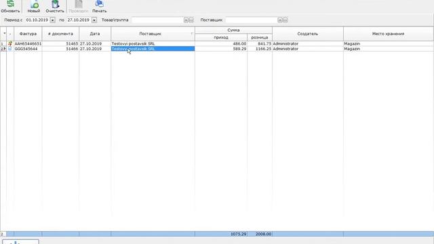Open Печать print icon
434x244 pixels.
(100, 4)
